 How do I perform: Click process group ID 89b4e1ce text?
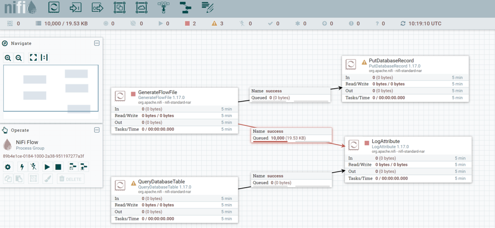pyautogui.click(x=44, y=156)
